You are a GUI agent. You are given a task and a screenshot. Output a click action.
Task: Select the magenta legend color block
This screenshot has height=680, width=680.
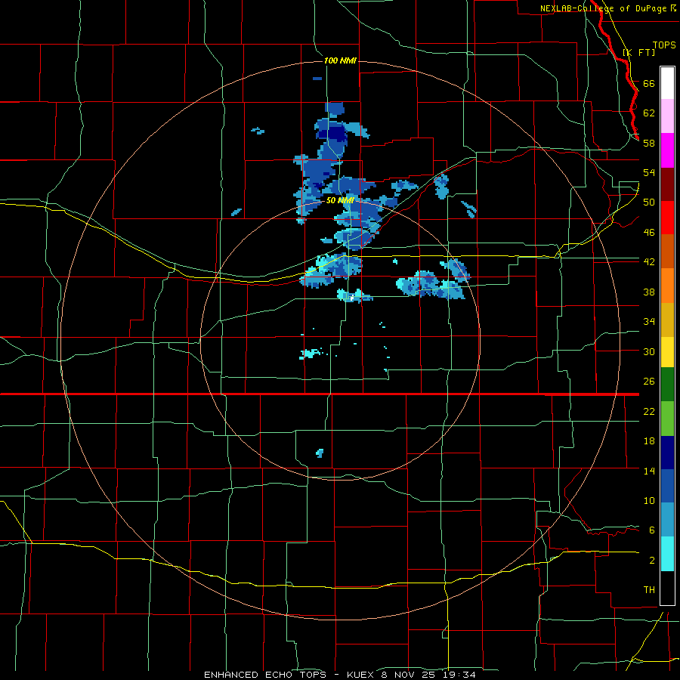[x=667, y=150]
